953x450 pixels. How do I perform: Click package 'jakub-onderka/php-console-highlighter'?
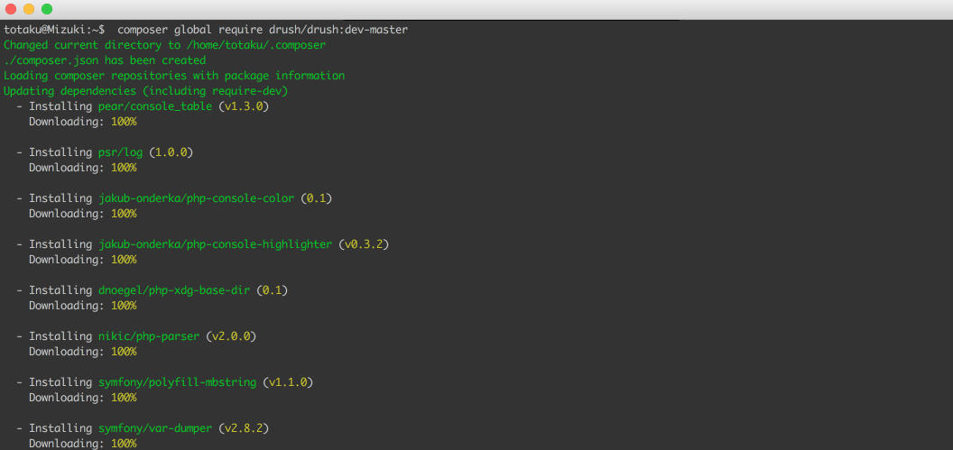[x=215, y=244]
